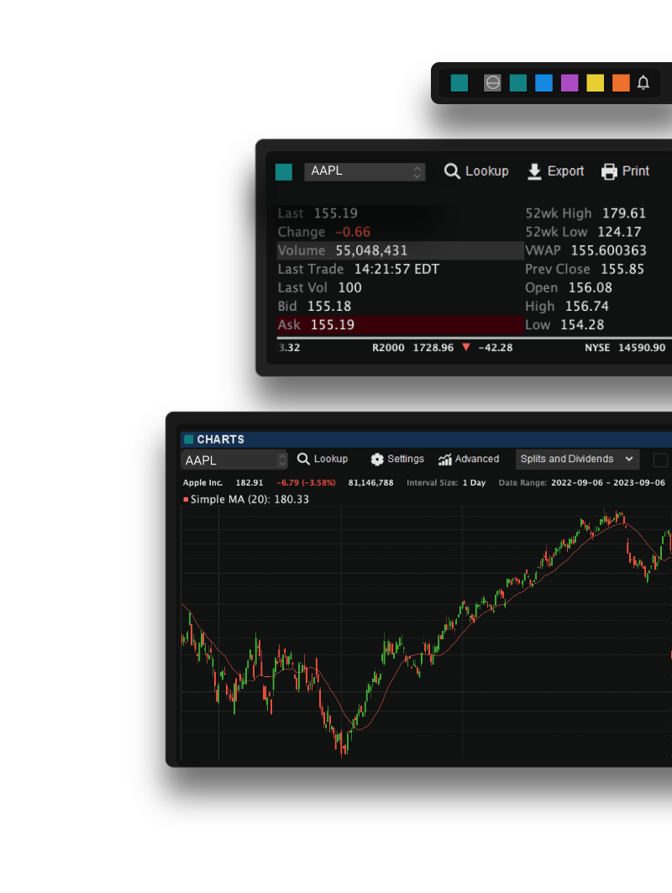This screenshot has height=893, width=672.
Task: Select the Volume row in quote panel
Action: (400, 250)
